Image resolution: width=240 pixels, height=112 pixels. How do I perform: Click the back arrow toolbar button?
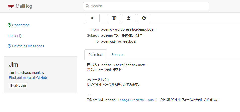point(93,18)
